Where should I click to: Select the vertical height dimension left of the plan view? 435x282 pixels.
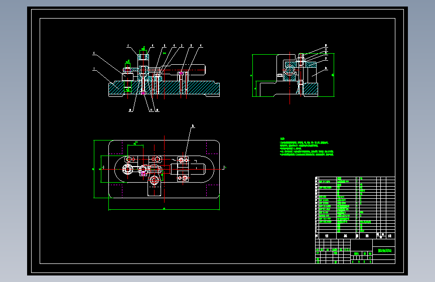point(94,169)
